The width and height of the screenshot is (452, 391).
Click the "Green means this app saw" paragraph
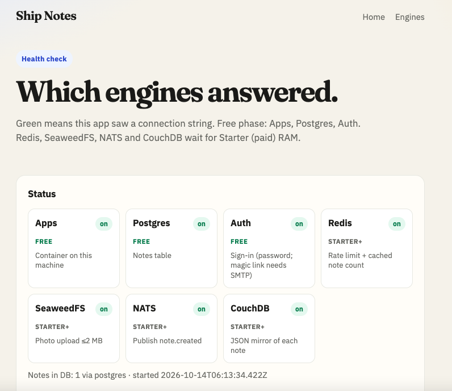click(188, 131)
